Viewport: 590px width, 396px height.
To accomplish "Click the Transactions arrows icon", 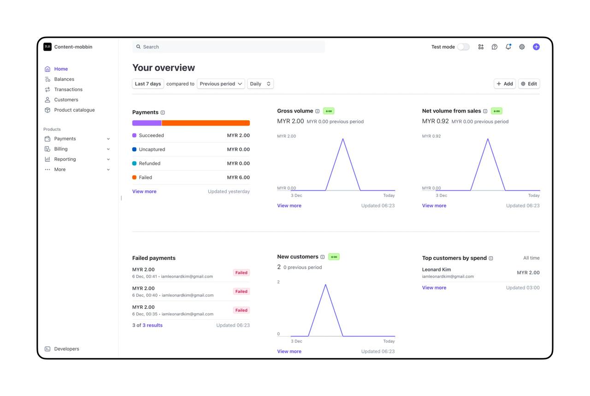I will (47, 89).
